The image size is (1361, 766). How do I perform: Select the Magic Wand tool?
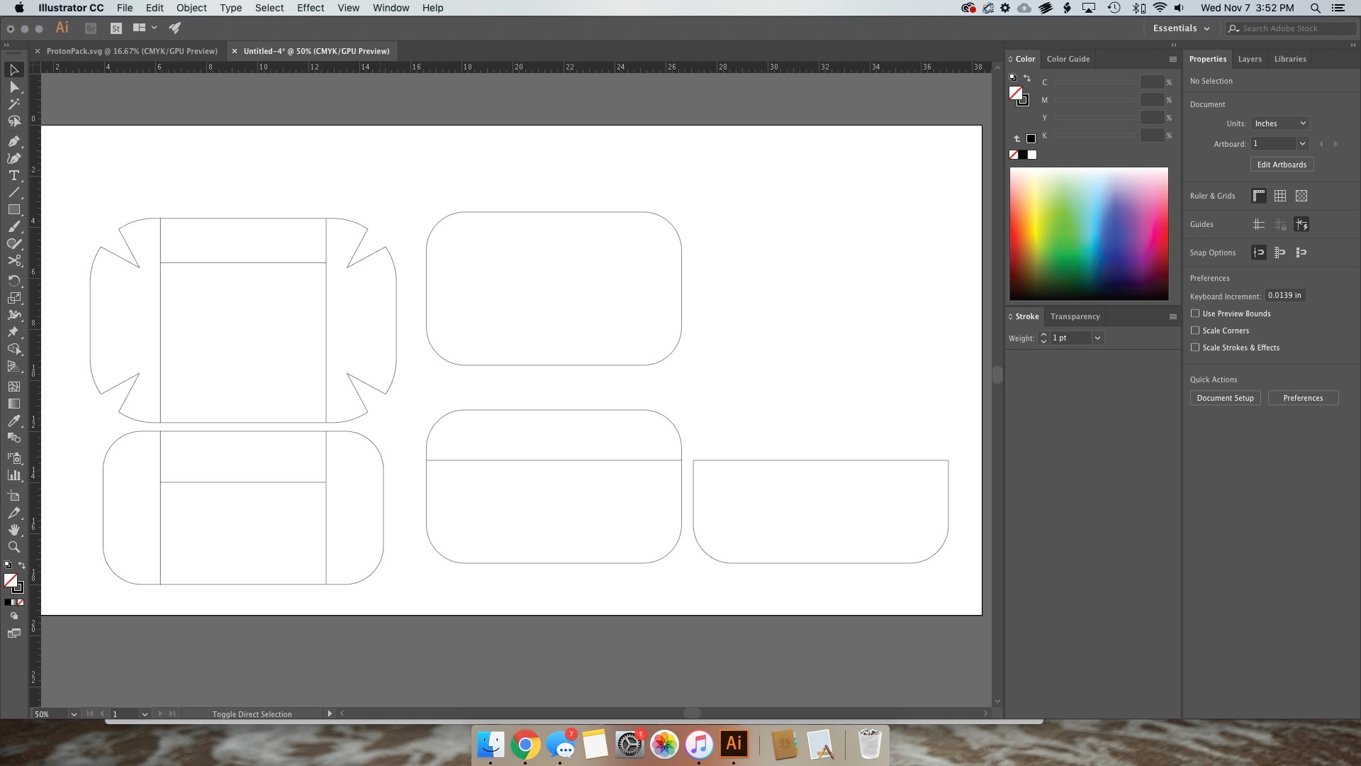tap(13, 104)
